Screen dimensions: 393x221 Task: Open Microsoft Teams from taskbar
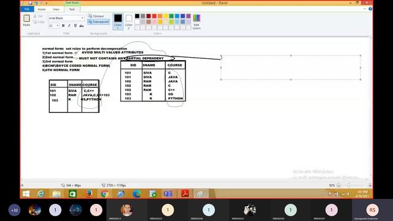(x=168, y=194)
